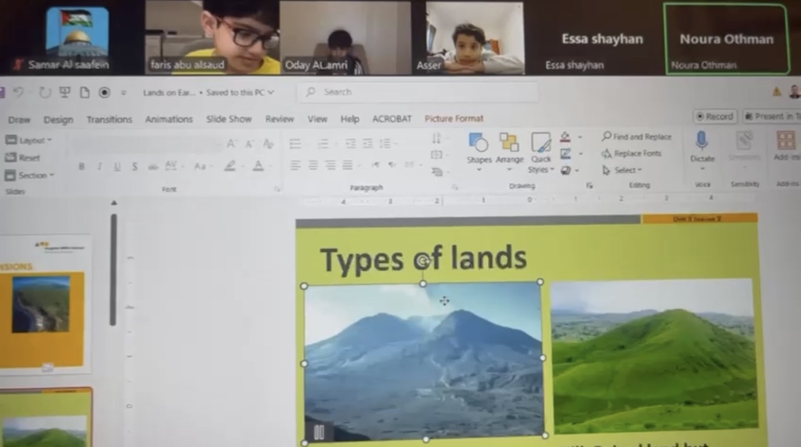Toggle Bold formatting
The height and width of the screenshot is (447, 801).
[81, 166]
